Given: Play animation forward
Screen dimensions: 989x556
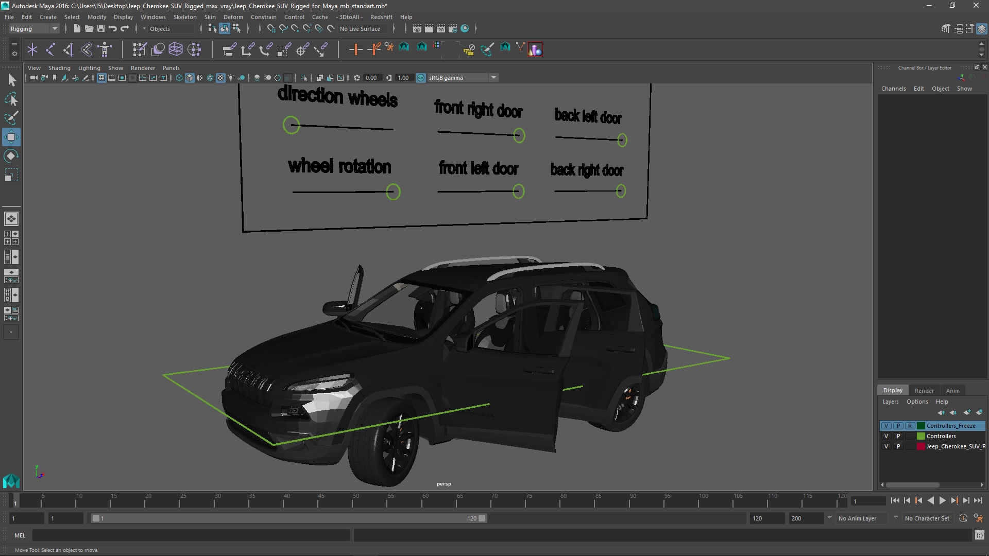Looking at the screenshot, I should click(942, 500).
